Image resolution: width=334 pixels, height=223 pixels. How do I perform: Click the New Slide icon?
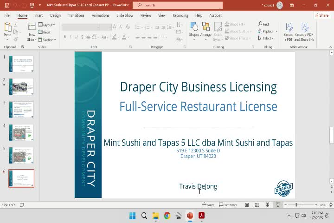click(32, 26)
